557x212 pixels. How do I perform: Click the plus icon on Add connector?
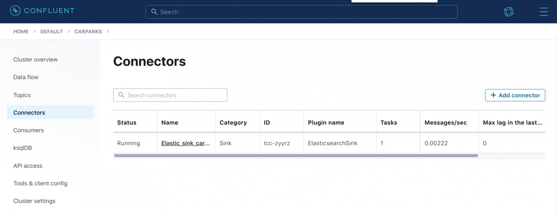(x=493, y=95)
